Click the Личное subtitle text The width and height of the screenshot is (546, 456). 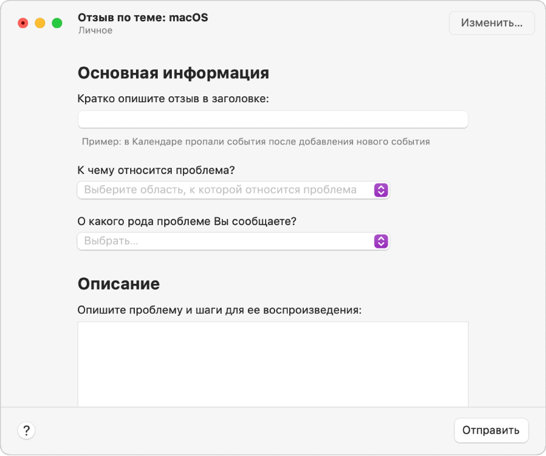[96, 31]
